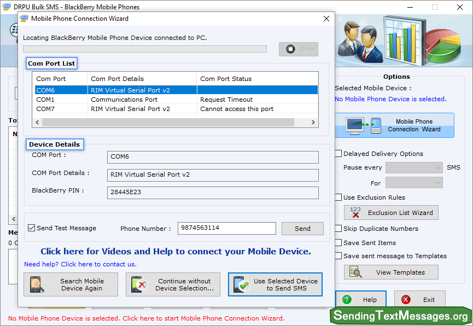This screenshot has height=326, width=473.
Task: Click the Stop button with stop icon
Action: [x=299, y=49]
